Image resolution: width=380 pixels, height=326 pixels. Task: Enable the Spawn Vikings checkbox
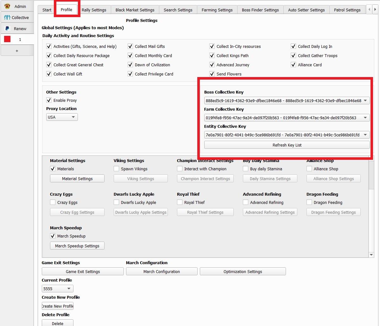[117, 169]
